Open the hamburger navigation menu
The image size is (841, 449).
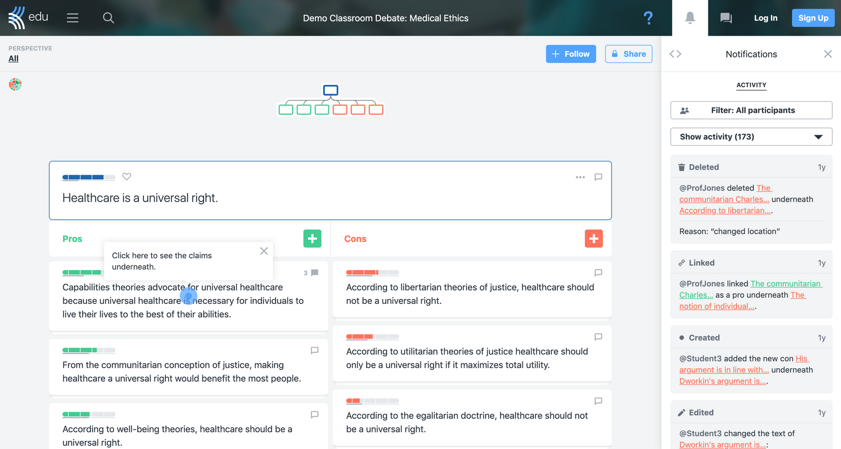pyautogui.click(x=72, y=18)
